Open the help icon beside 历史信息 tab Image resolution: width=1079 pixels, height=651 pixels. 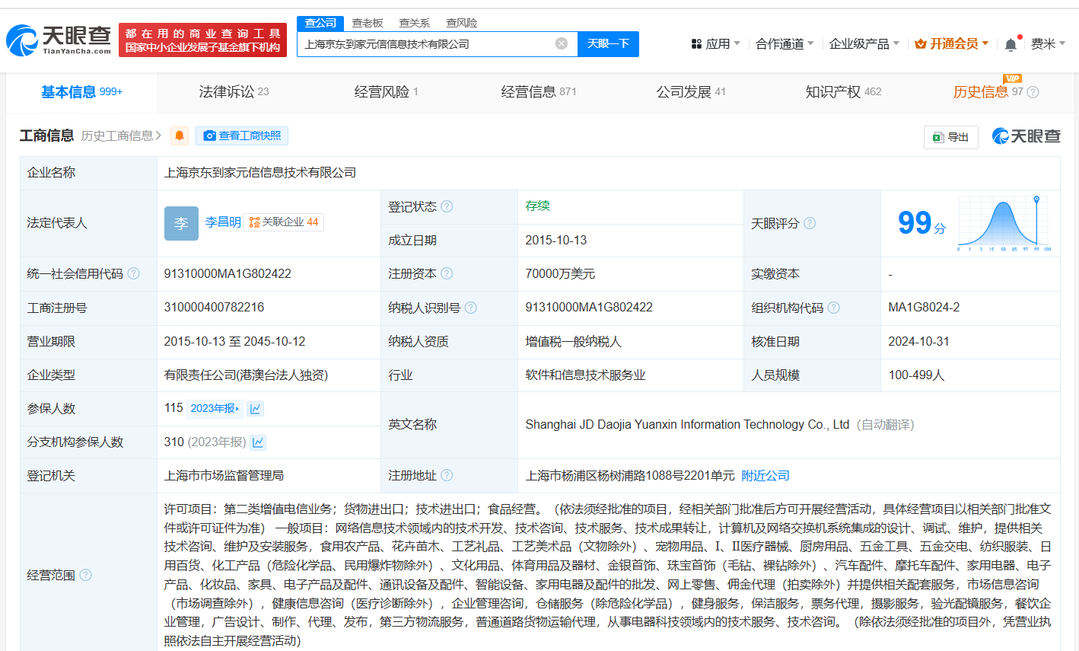pyautogui.click(x=1033, y=92)
